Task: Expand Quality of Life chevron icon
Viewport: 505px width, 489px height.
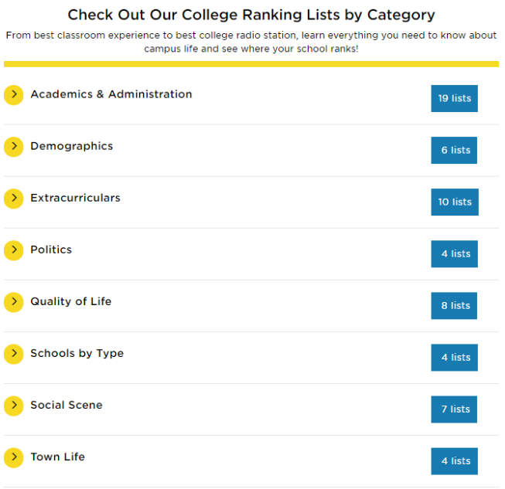Action: pos(14,302)
